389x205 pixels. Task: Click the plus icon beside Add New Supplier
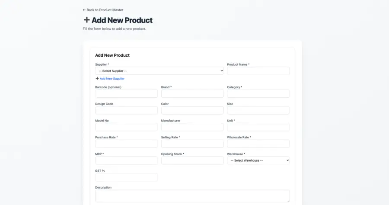click(x=97, y=79)
